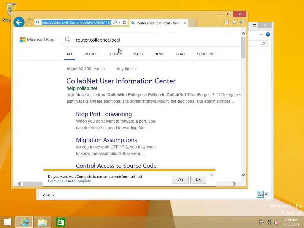Expand the ribbon chevron in Explorer window
The width and height of the screenshot is (304, 228).
click(x=262, y=34)
